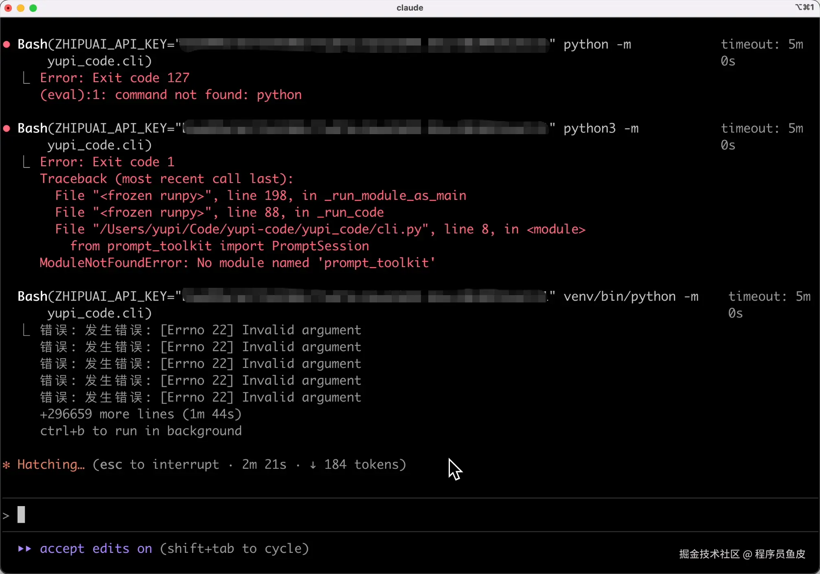
Task: Click the green fullscreen window button
Action: point(33,8)
